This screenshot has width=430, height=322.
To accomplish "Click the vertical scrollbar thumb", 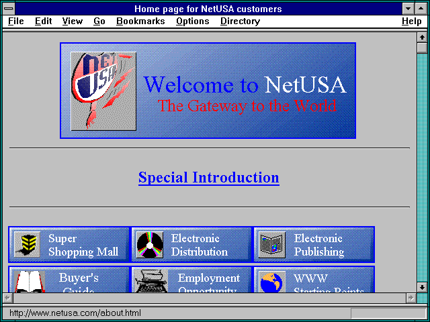I will 422,48.
